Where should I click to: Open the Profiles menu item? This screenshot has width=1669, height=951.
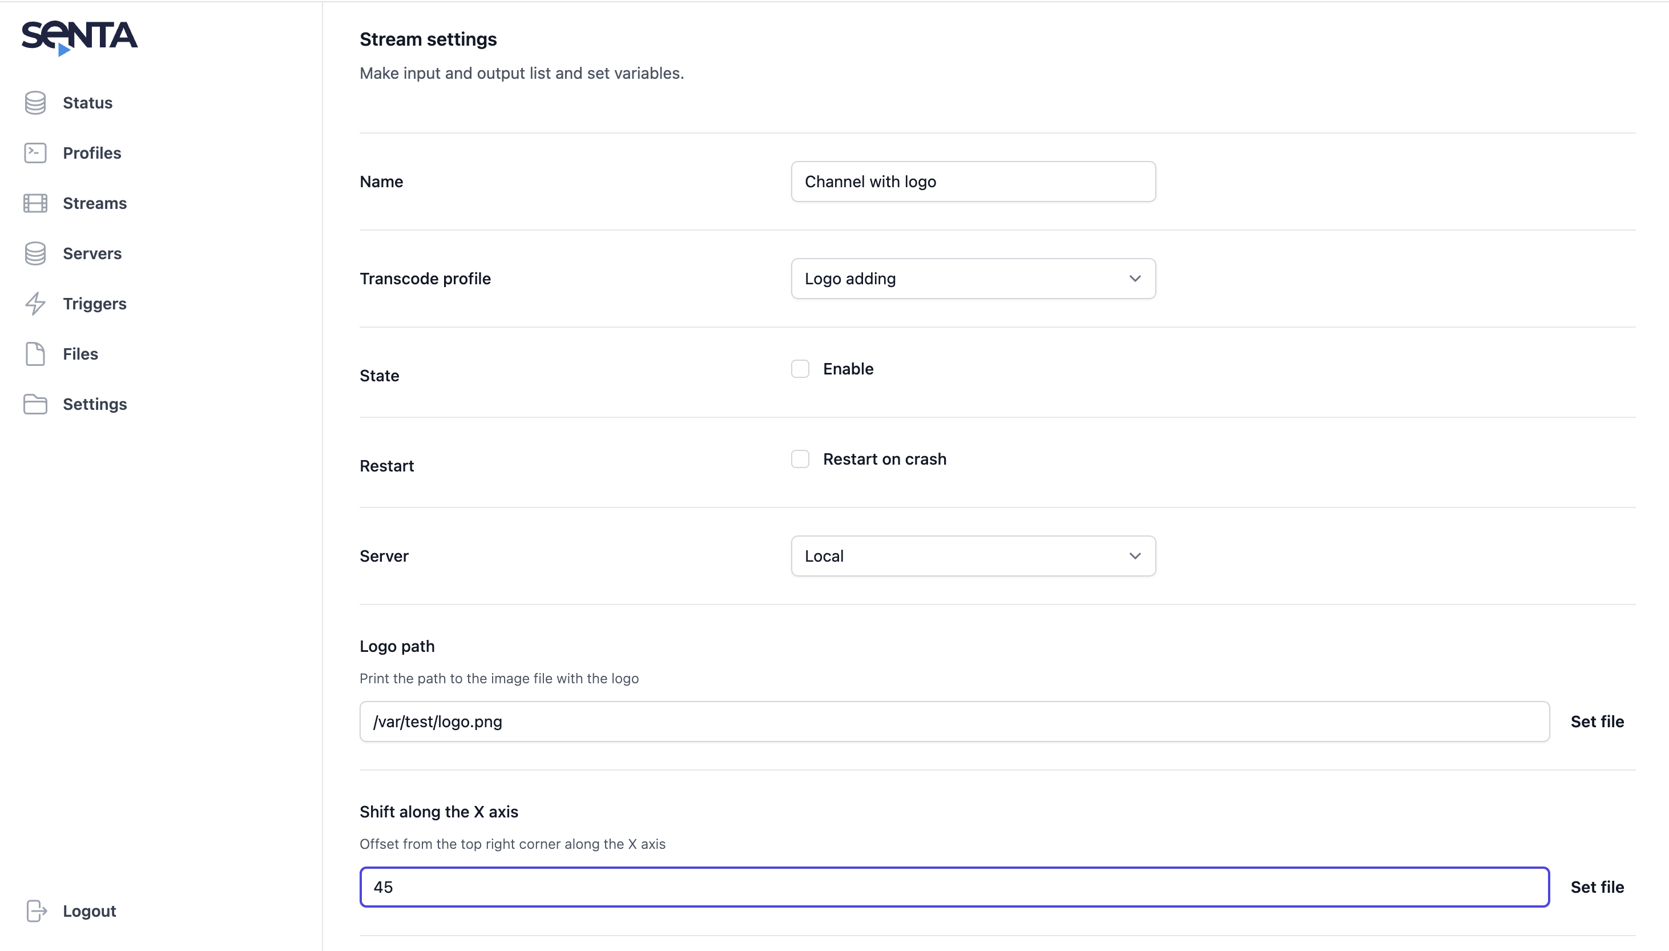(x=92, y=153)
